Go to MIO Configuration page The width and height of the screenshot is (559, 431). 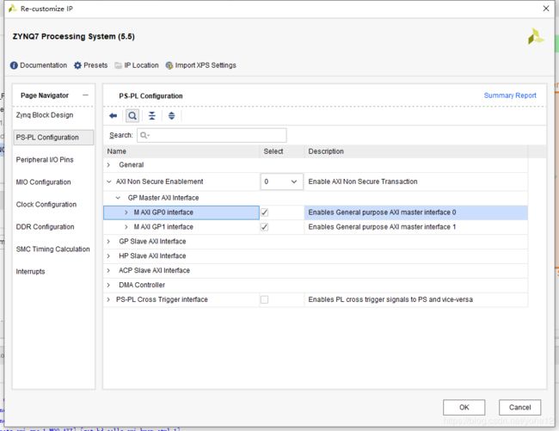tap(44, 182)
